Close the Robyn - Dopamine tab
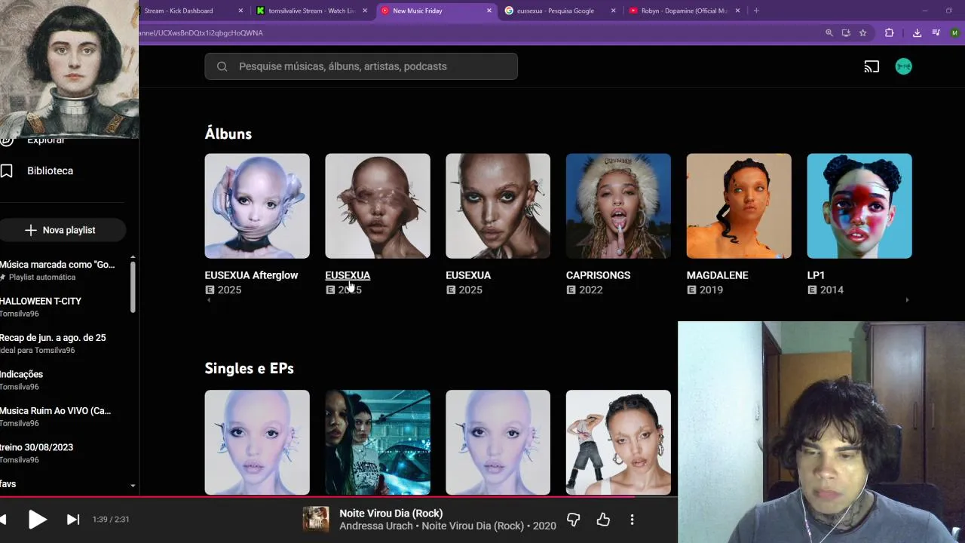The height and width of the screenshot is (543, 965). 737,11
